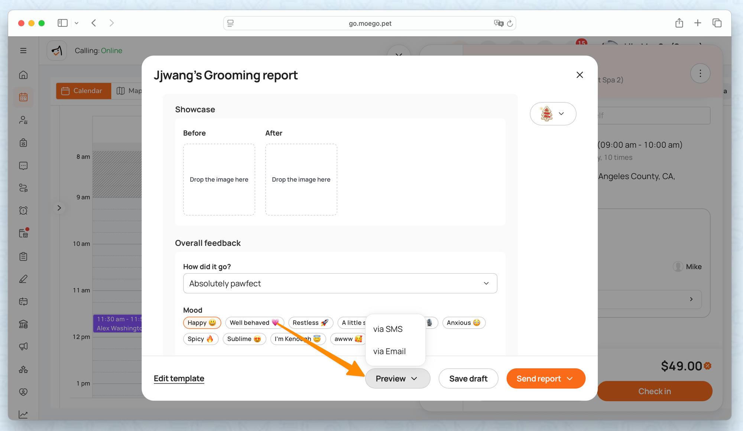Choose via SMS from the preview menu
Screen dimensions: 743x431
click(388, 329)
